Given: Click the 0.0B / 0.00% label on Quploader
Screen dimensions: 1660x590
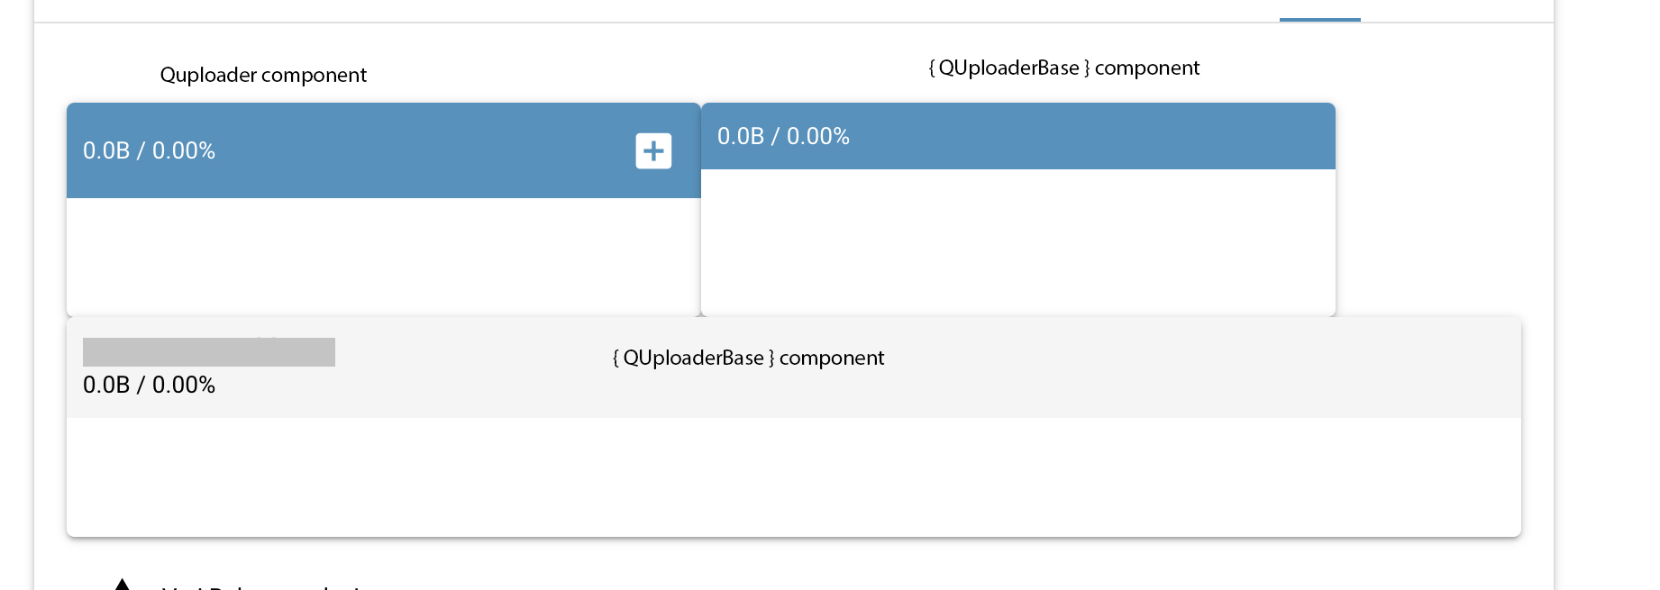Looking at the screenshot, I should tap(149, 150).
